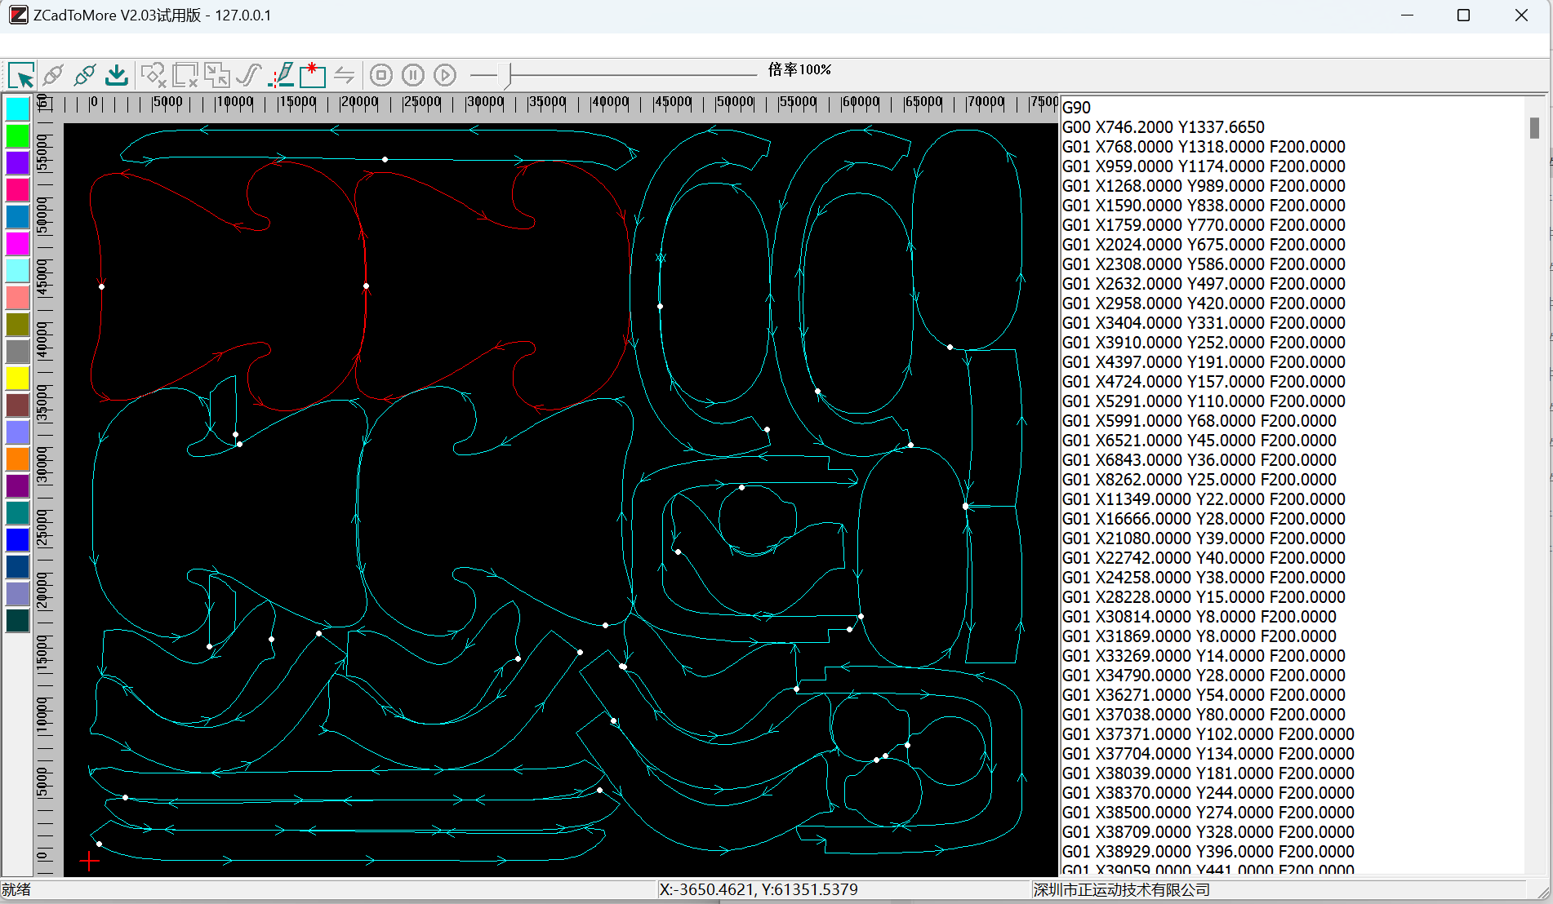Choose the orange color swatch
The image size is (1553, 904).
tap(18, 459)
